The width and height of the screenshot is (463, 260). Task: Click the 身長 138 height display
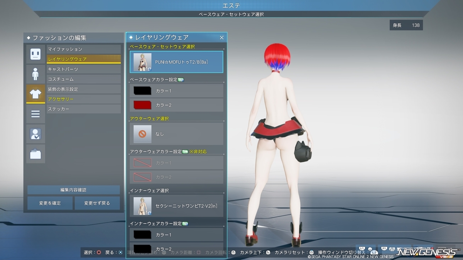tap(406, 25)
